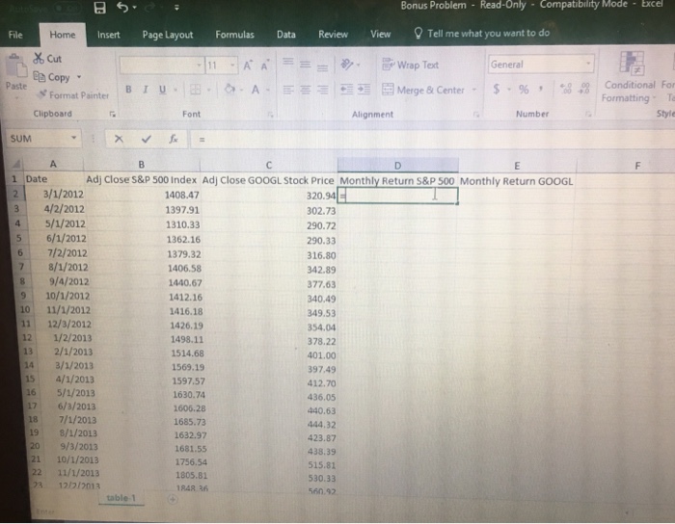The image size is (675, 524).
Task: Click the Decrease Font Size icon
Action: coord(265,65)
